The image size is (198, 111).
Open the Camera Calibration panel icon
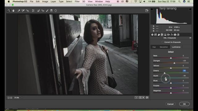click(175, 35)
